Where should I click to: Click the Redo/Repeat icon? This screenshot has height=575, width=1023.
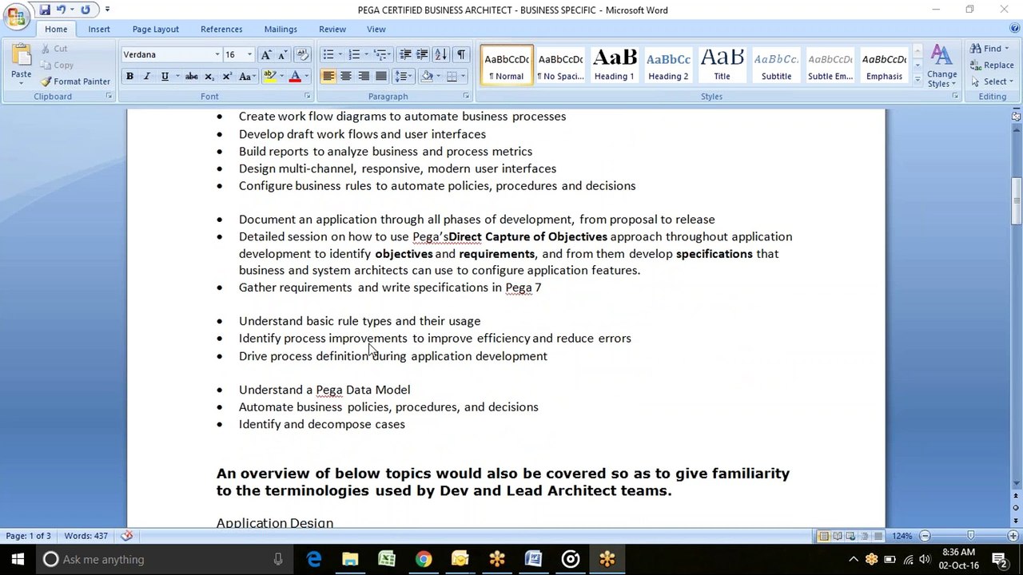[x=85, y=10]
